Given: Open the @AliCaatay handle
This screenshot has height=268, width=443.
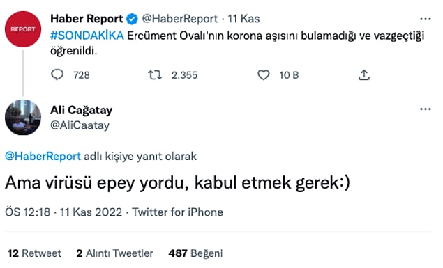Looking at the screenshot, I should [80, 125].
